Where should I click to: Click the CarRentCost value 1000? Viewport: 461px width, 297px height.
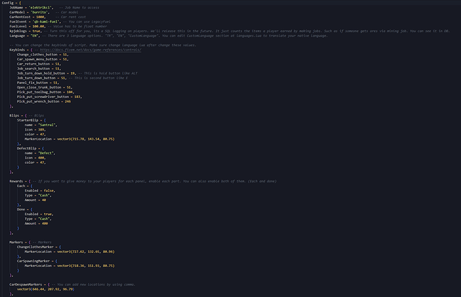pyautogui.click(x=40, y=17)
